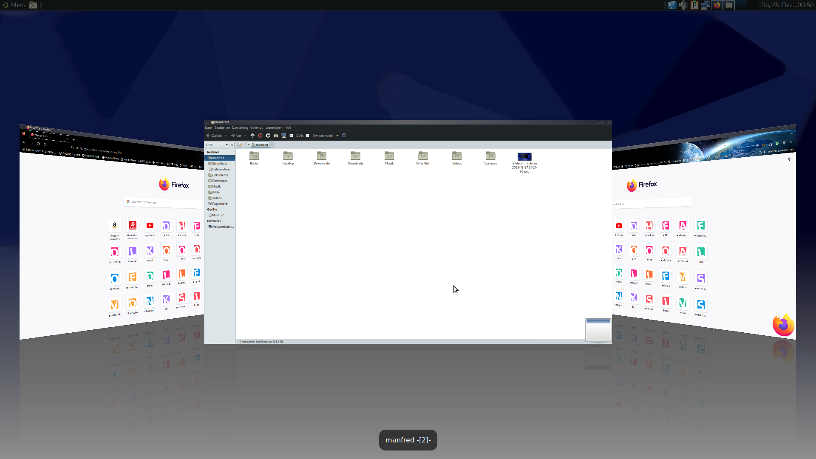
Task: Select Papierkorb in the sidebar
Action: [219, 204]
